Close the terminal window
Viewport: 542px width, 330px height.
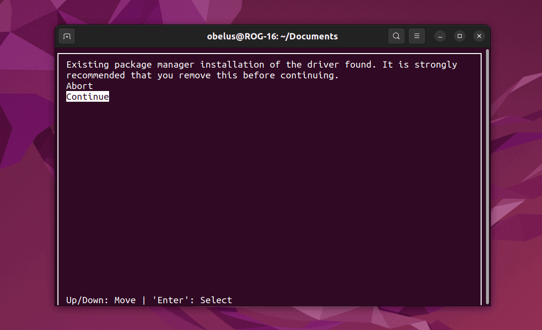coord(479,37)
